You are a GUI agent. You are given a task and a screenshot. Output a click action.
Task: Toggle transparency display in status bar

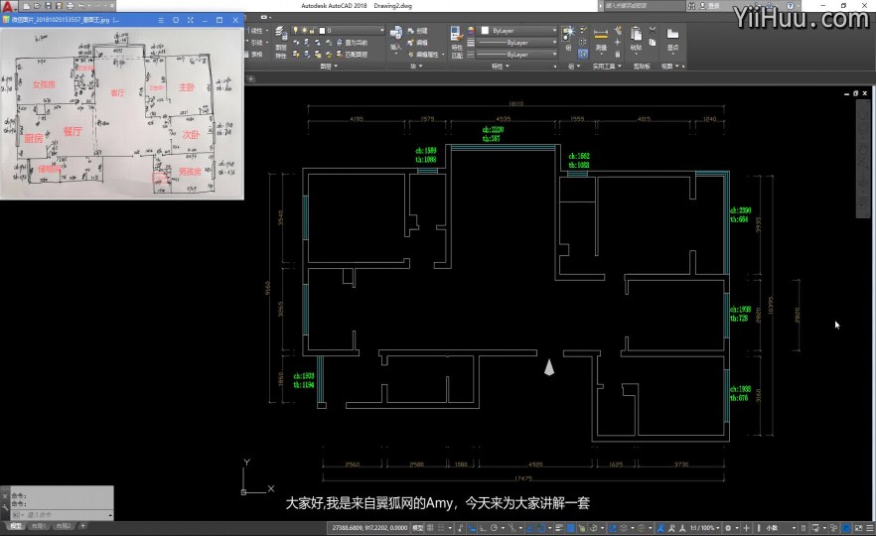[x=571, y=528]
